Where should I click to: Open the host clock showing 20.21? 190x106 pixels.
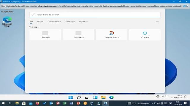[x=178, y=103]
